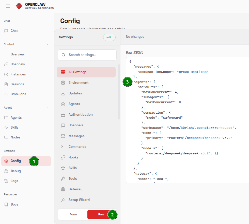Click the Search settings input field
Image resolution: width=249 pixels, height=224 pixels.
tap(87, 55)
